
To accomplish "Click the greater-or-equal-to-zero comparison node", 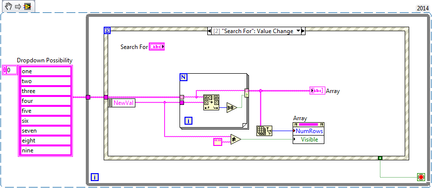I will 232,108.
